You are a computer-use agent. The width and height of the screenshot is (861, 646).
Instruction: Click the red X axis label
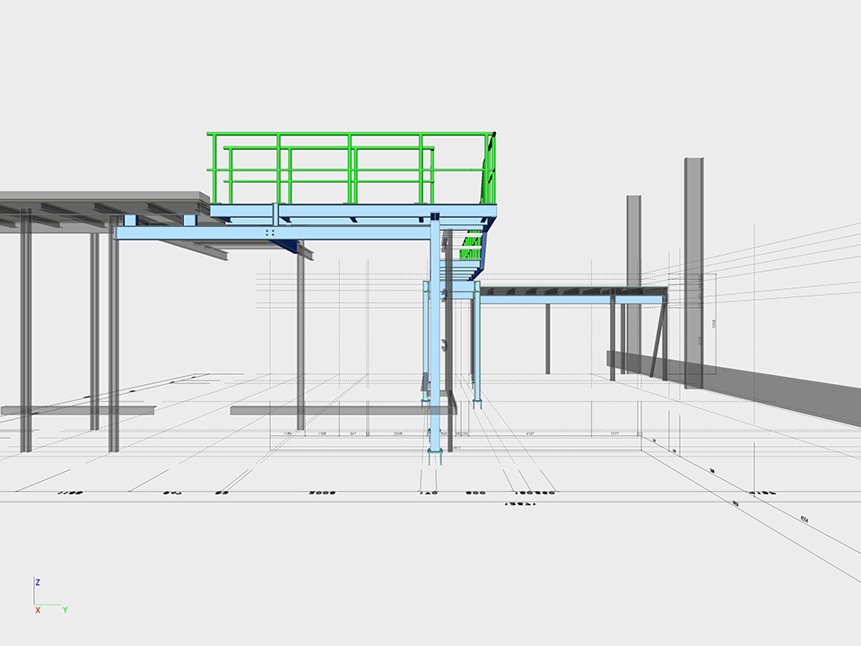pos(38,610)
